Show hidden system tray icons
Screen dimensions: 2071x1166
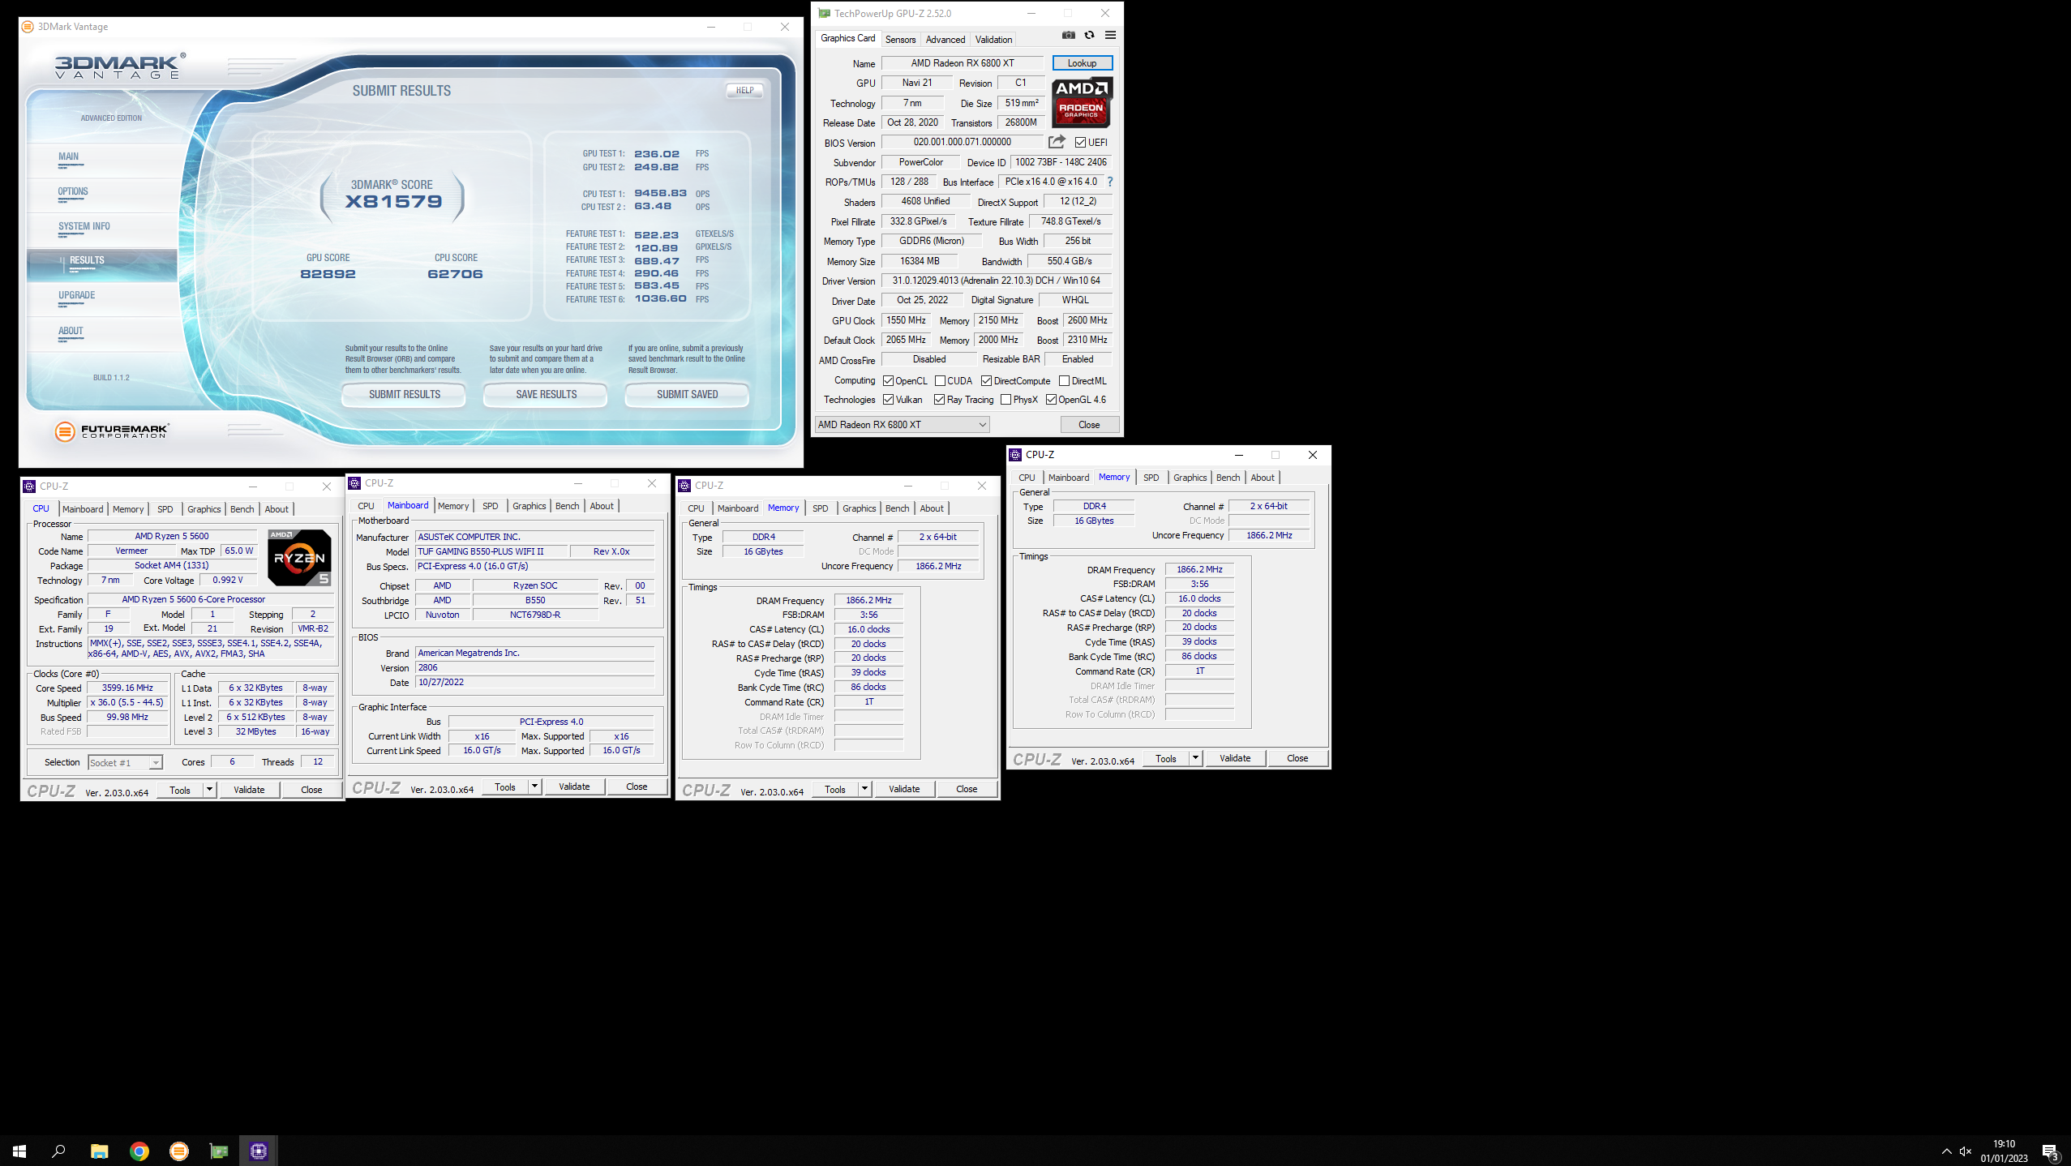[1946, 1151]
